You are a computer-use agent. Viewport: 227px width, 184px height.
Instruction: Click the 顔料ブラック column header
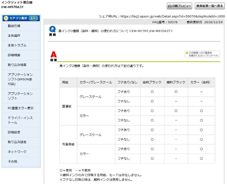click(176, 82)
